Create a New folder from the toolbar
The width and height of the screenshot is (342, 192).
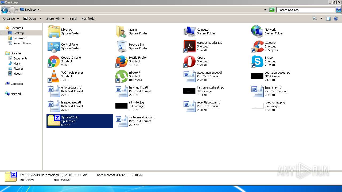[88, 19]
